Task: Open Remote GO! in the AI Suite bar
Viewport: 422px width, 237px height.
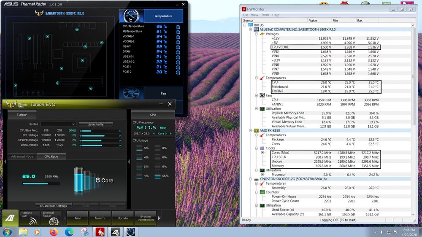Action: (x=30, y=218)
